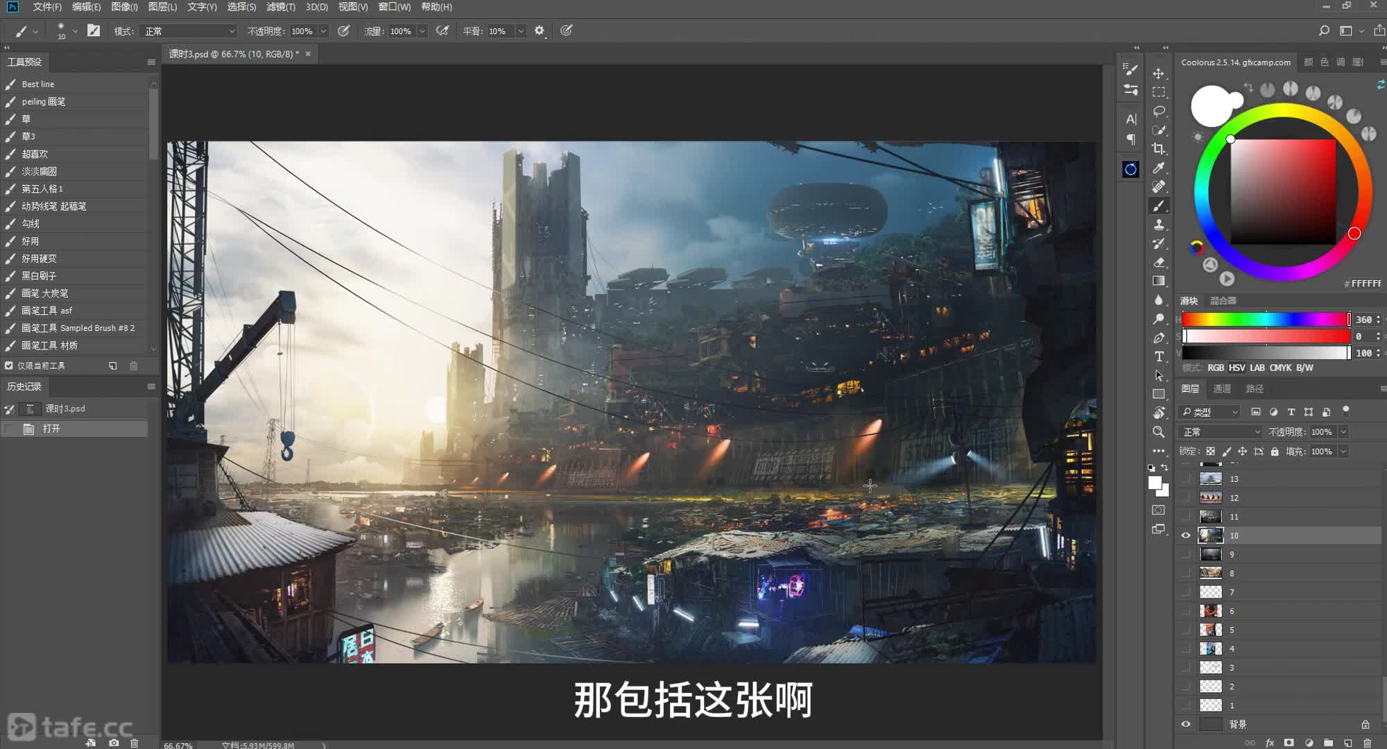Select HSV color mode
The height and width of the screenshot is (749, 1387).
(x=1237, y=368)
